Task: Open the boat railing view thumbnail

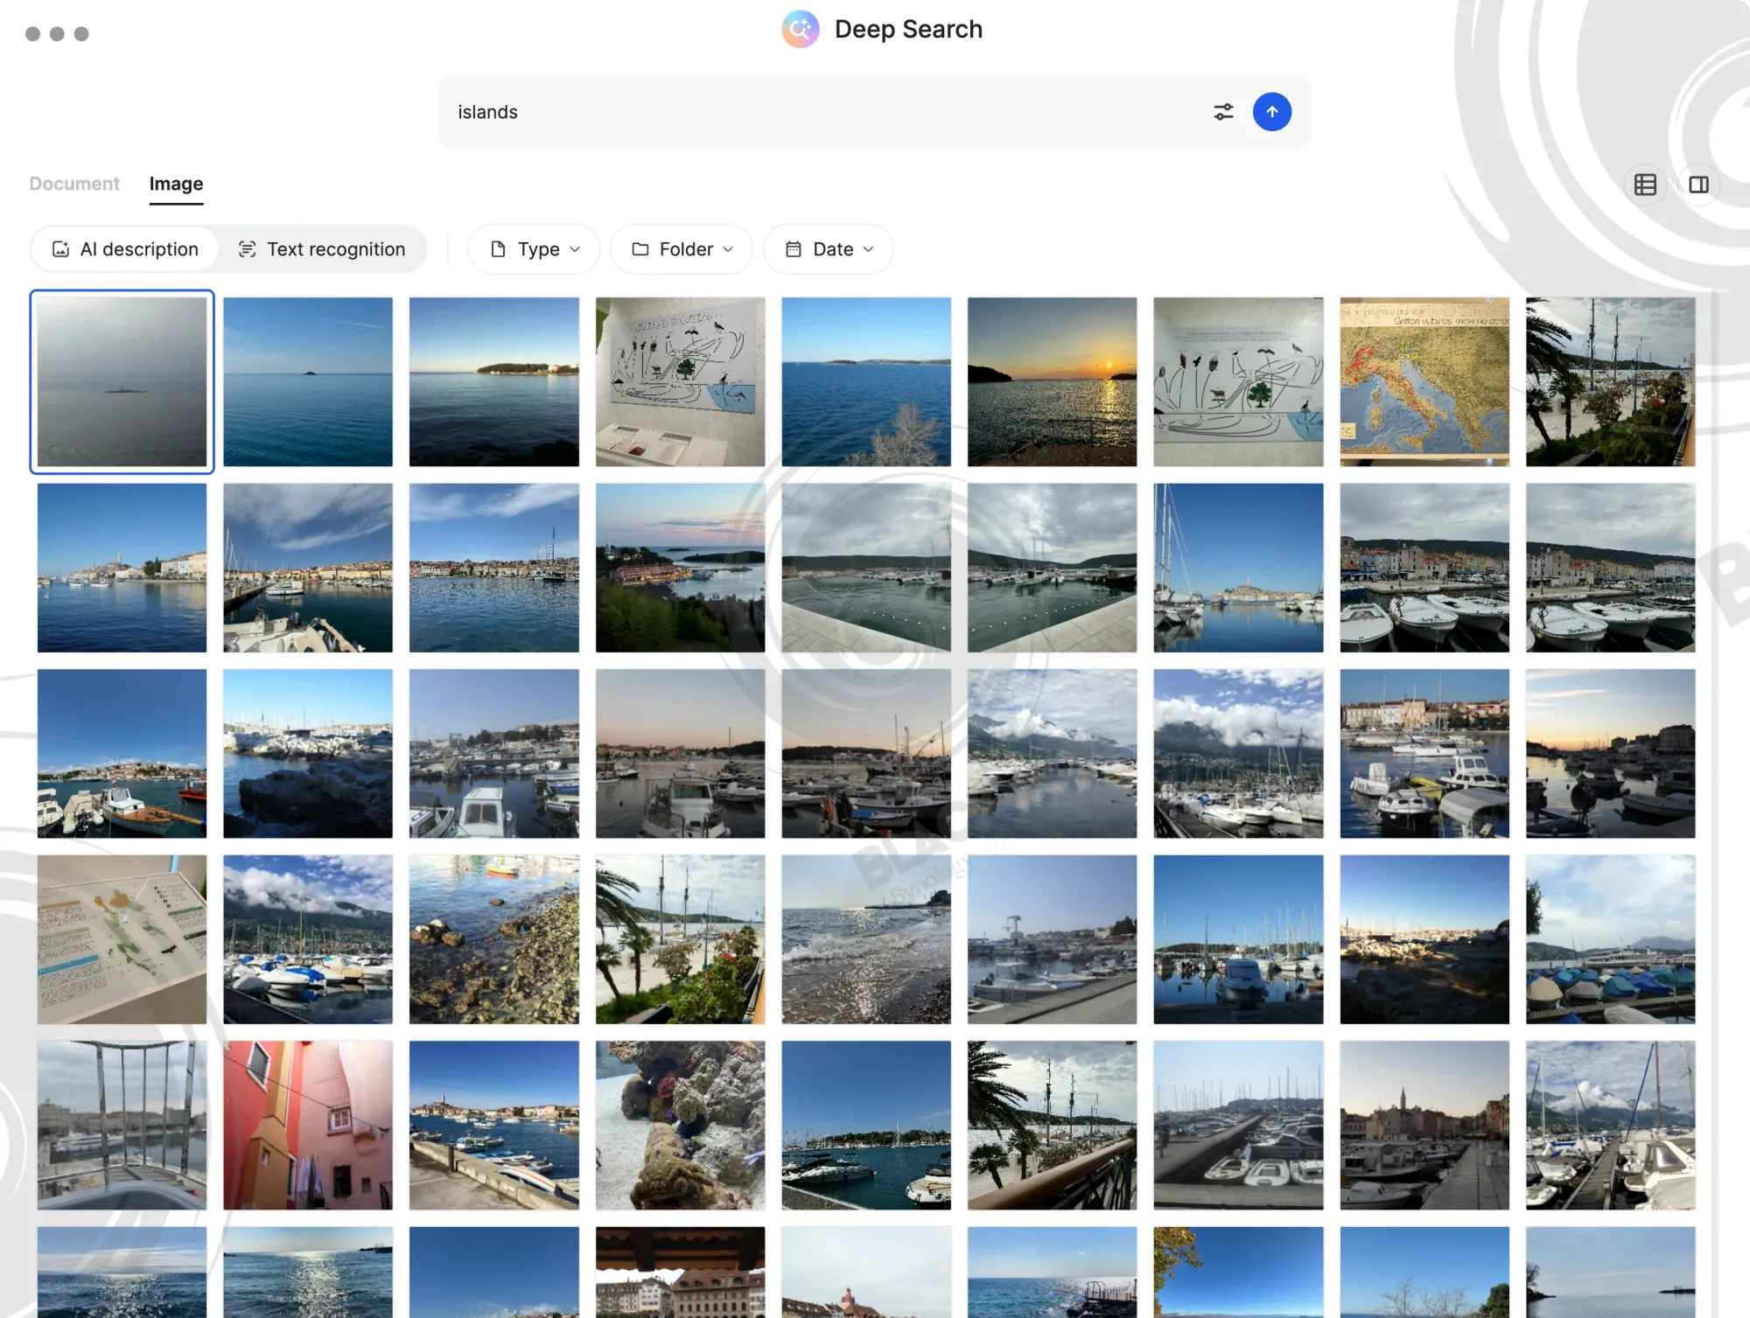Action: point(122,1125)
